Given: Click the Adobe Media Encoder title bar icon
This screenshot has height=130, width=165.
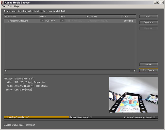Looking at the screenshot, I should pyautogui.click(x=3, y=3).
